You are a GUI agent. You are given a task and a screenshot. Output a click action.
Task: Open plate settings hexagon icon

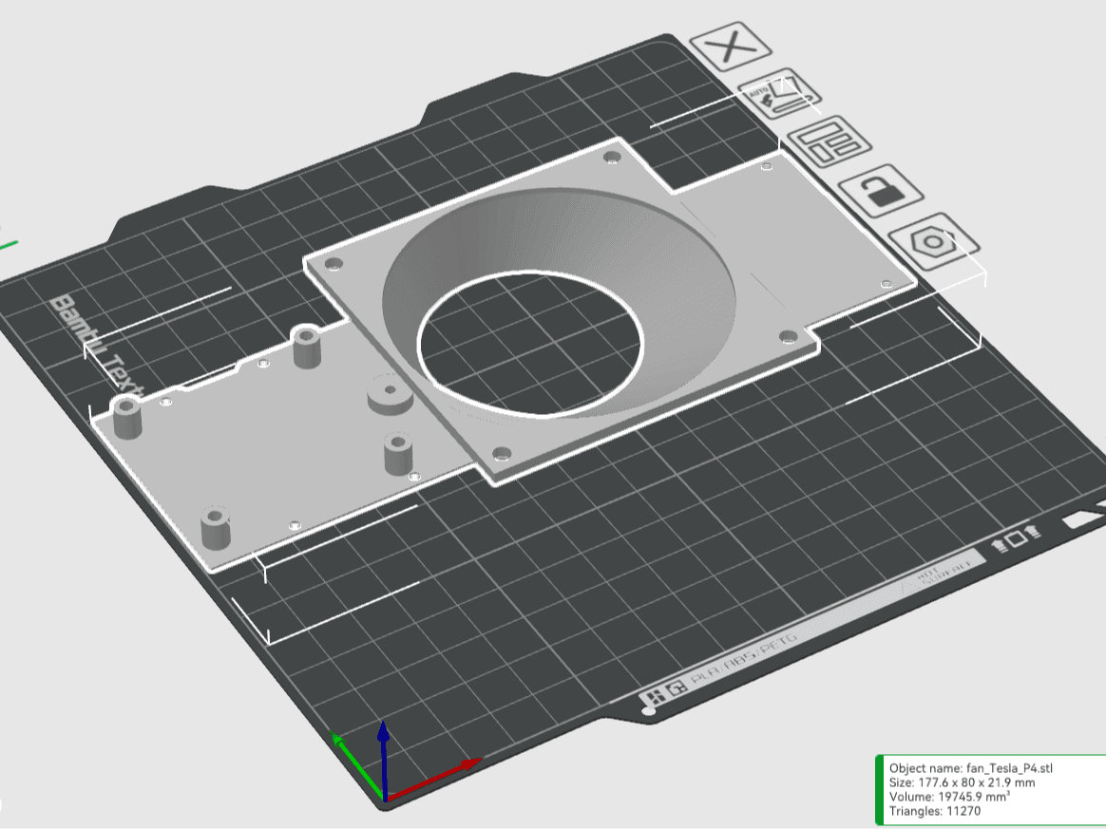934,242
